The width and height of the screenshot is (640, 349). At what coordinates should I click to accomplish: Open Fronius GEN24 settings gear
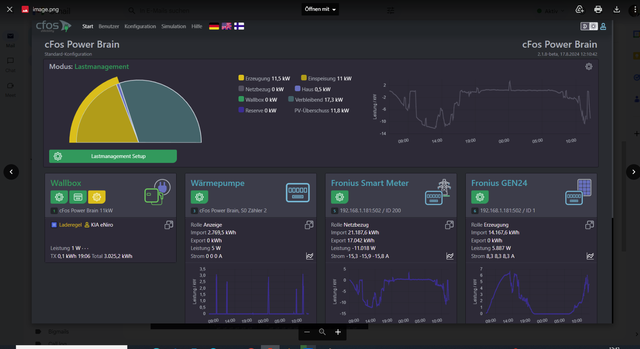coord(480,197)
